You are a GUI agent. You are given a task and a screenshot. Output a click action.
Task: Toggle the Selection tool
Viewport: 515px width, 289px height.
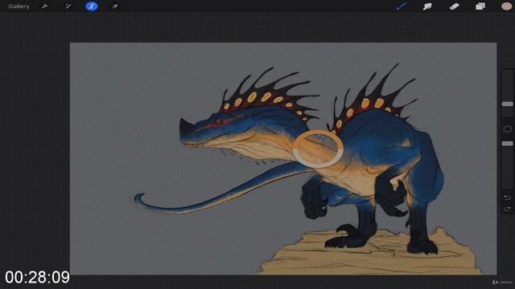click(x=91, y=6)
